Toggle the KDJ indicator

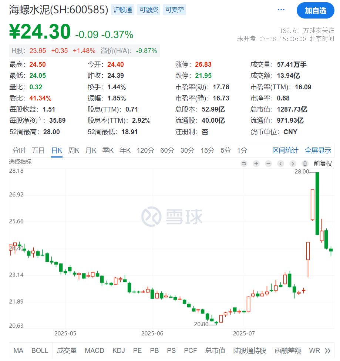tap(119, 351)
